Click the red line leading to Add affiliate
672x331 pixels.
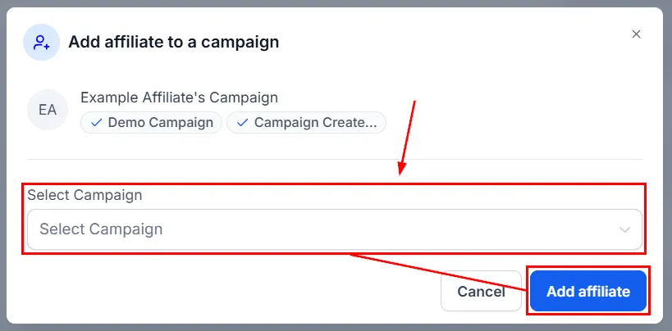(x=438, y=272)
